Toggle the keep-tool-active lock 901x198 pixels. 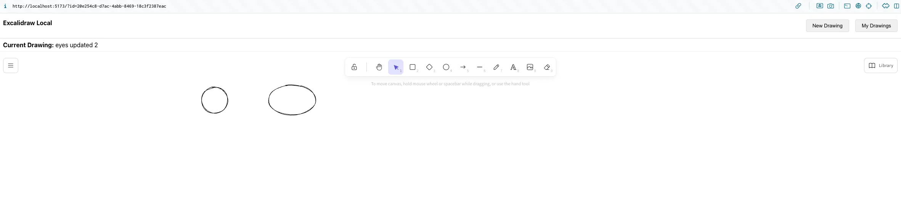click(354, 67)
